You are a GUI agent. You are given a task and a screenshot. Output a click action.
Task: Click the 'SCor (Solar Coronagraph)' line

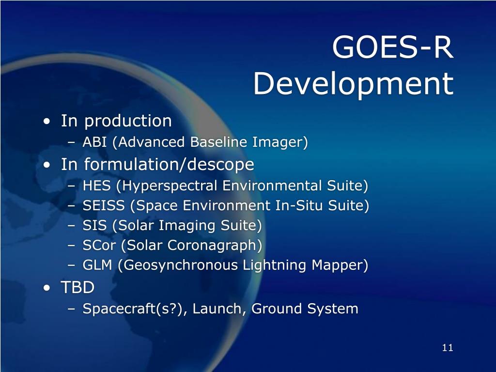coord(172,246)
